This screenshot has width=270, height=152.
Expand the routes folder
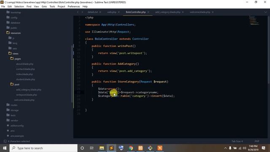click(x=12, y=105)
